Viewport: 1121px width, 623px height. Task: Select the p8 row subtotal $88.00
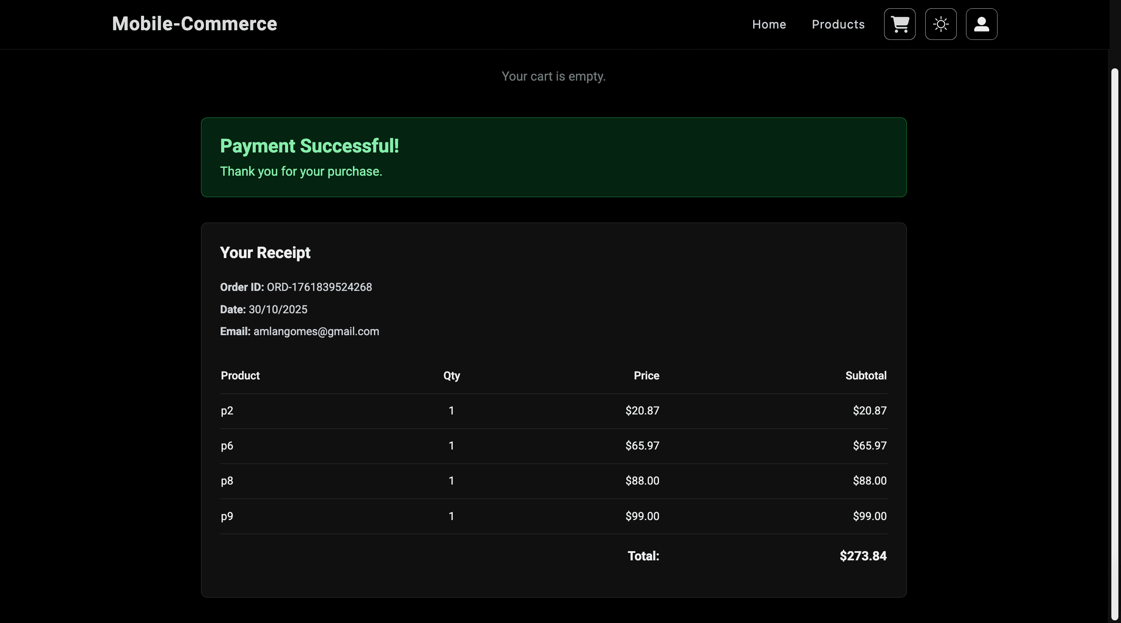pos(869,481)
